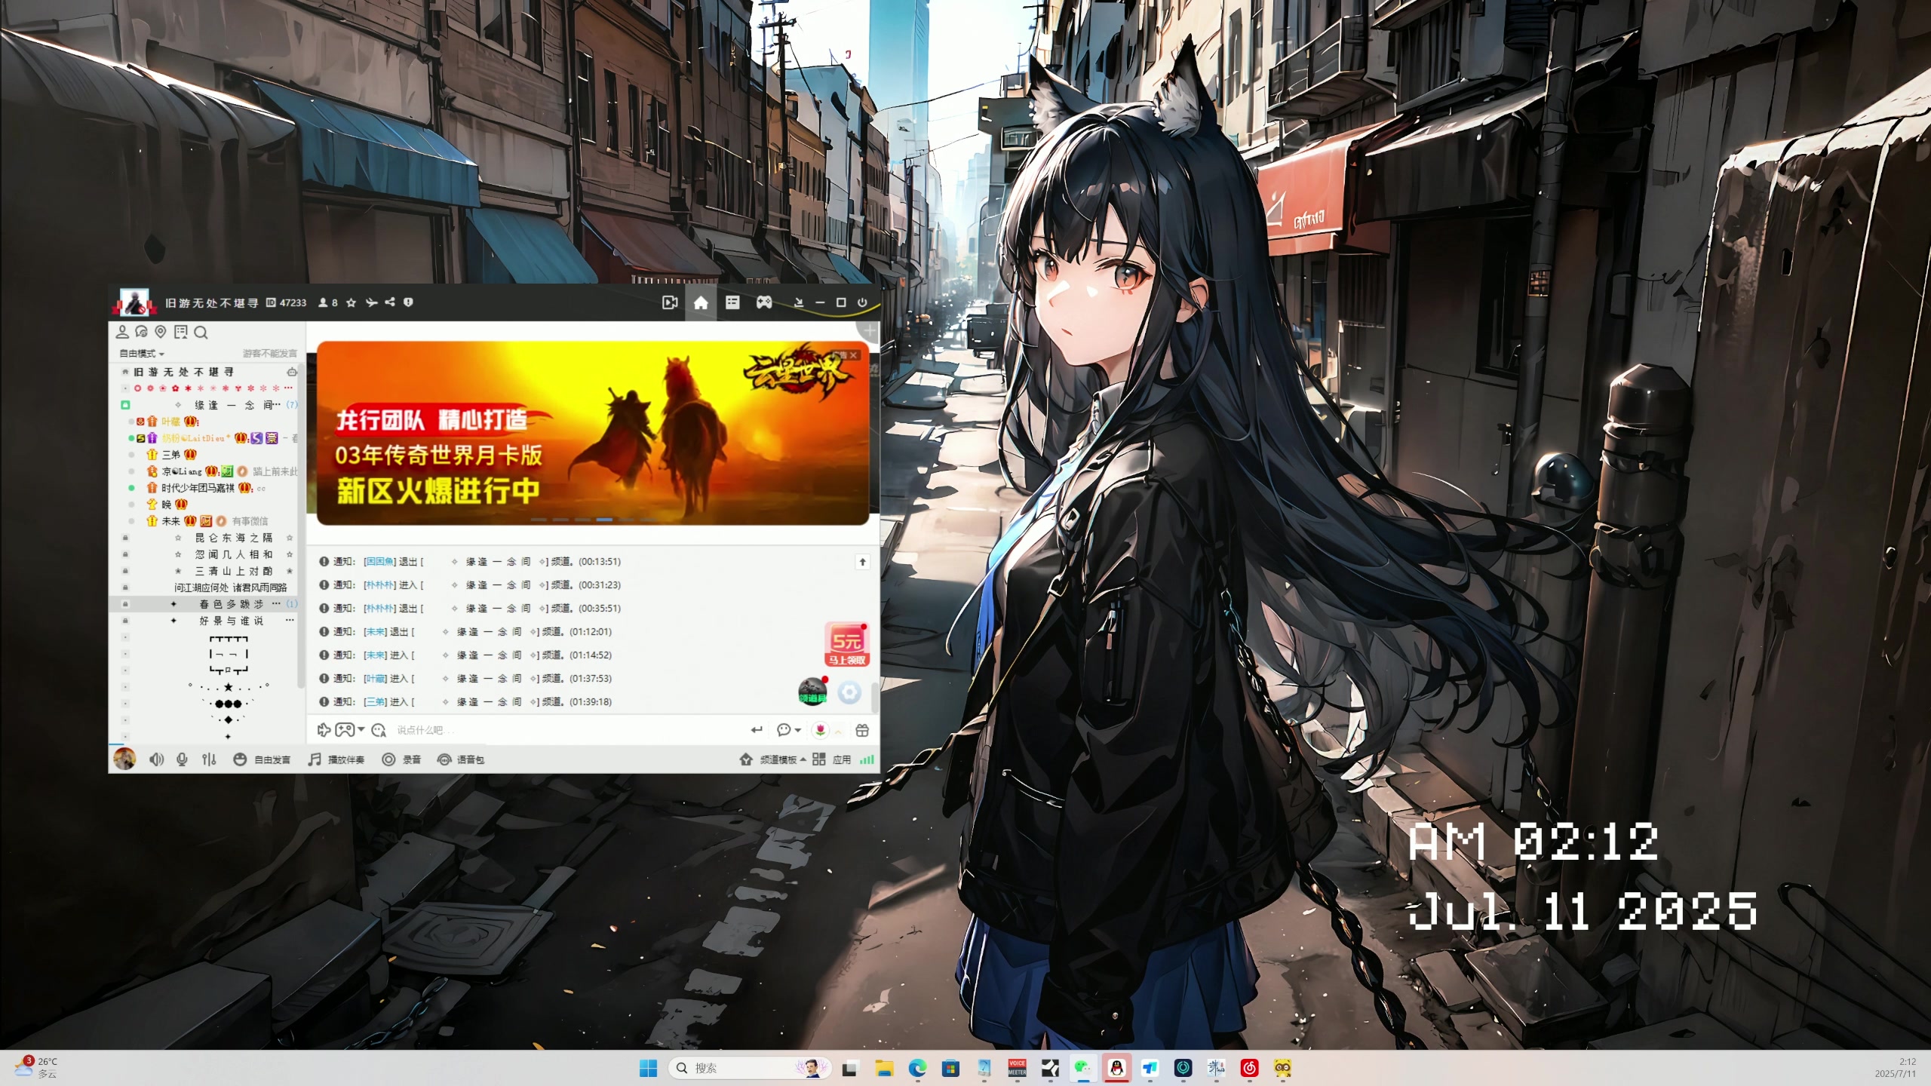Favorite the channel with star icon
The height and width of the screenshot is (1086, 1931).
[x=351, y=302]
